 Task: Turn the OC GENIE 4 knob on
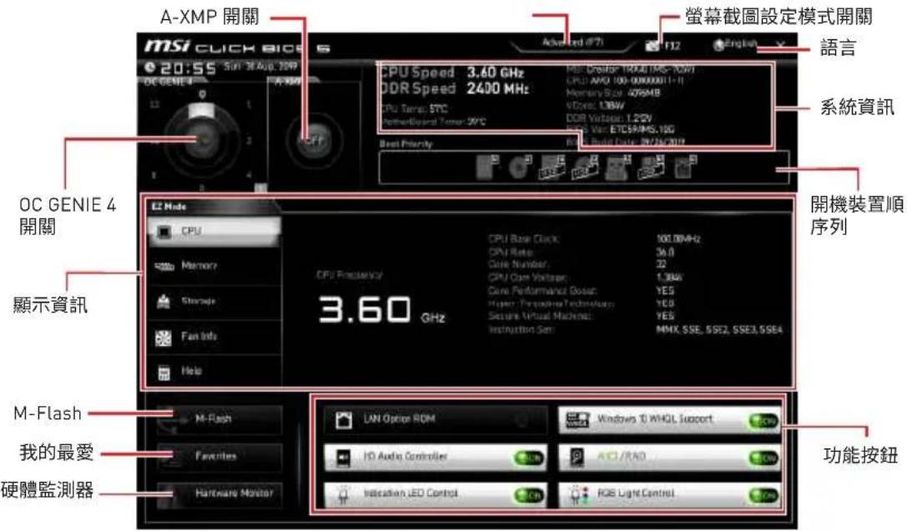pos(201,140)
